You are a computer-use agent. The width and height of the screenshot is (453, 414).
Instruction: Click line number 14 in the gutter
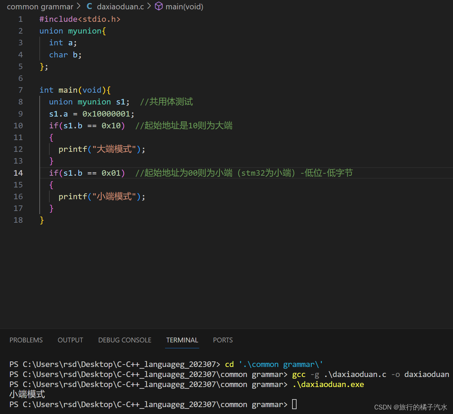tap(18, 173)
